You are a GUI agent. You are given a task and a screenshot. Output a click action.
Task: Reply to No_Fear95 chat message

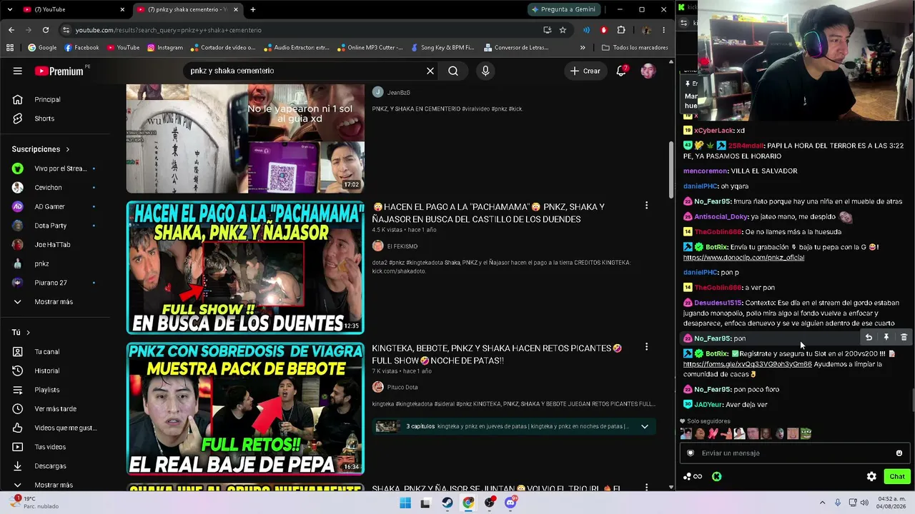[x=869, y=338]
